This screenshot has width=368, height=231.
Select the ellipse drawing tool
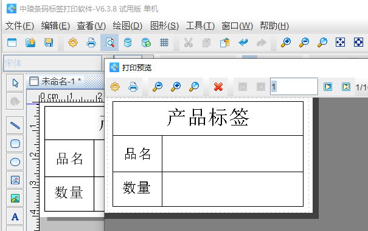pyautogui.click(x=15, y=162)
